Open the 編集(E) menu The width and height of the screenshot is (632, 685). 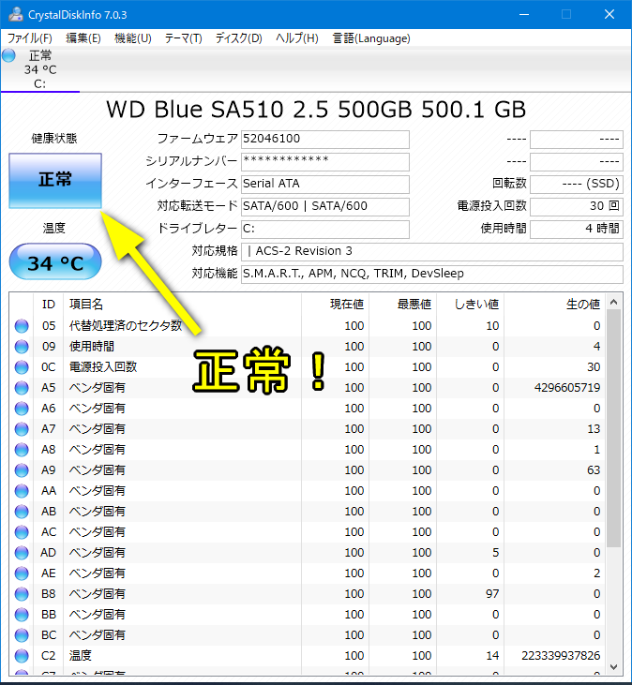[83, 38]
